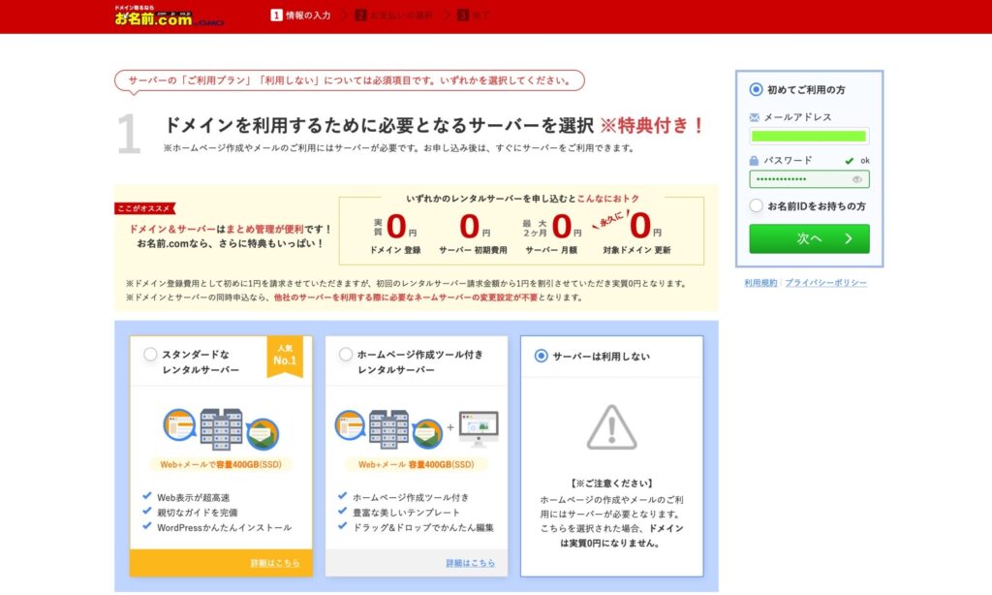This screenshot has height=595, width=992.
Task: Open the 利用規約 link
Action: 760,283
